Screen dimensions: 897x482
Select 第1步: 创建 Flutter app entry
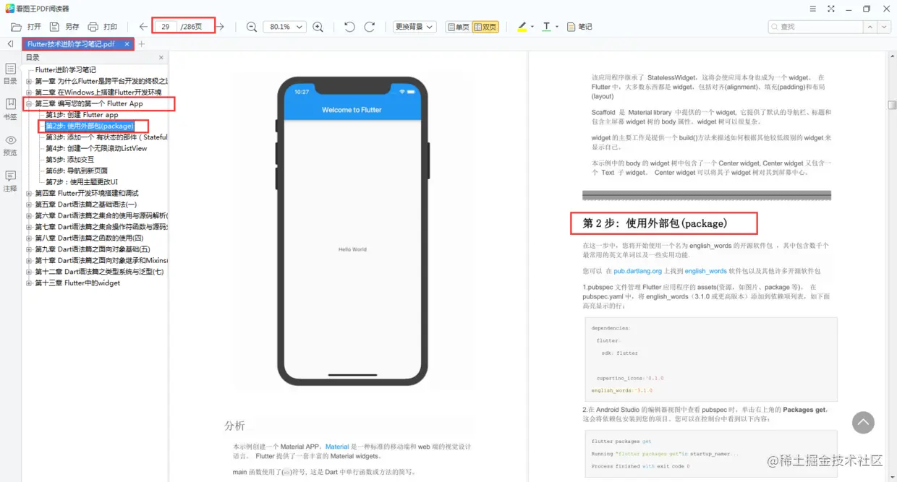(82, 115)
